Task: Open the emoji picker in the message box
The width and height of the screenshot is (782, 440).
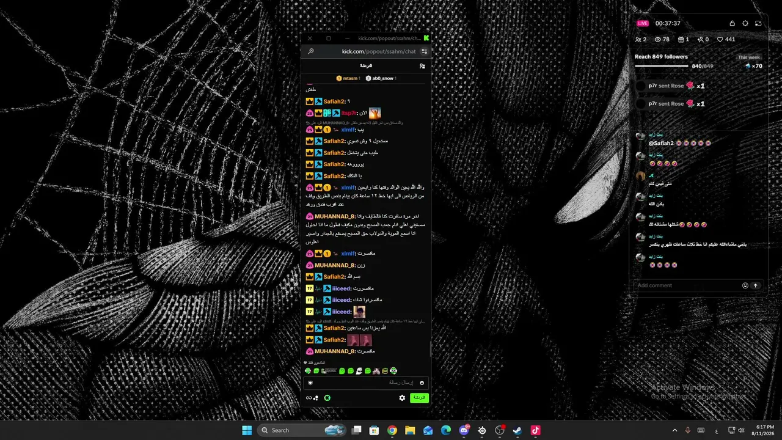Action: coord(422,383)
